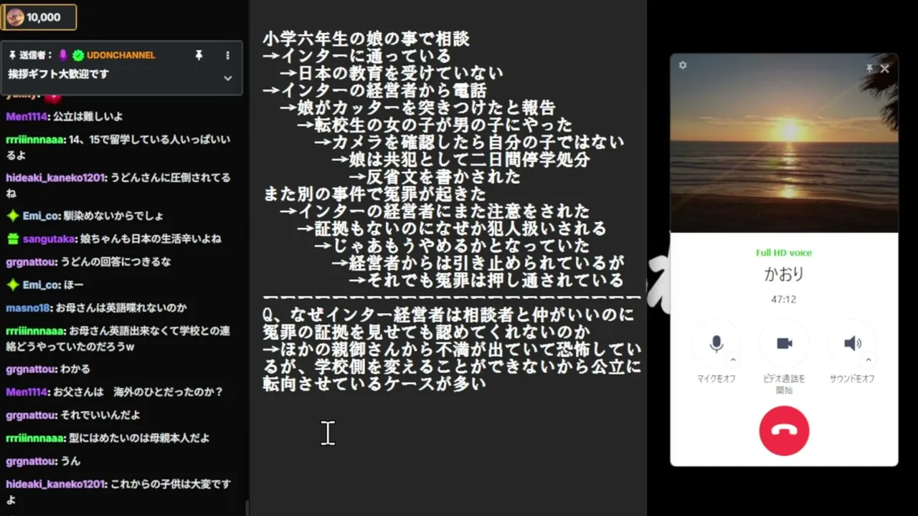
Task: Click the note line また別の事件で冤罪が起きた
Action: coord(374,193)
